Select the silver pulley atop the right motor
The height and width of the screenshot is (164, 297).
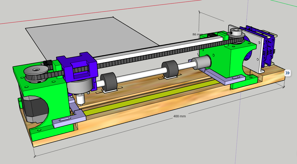tap(236, 33)
